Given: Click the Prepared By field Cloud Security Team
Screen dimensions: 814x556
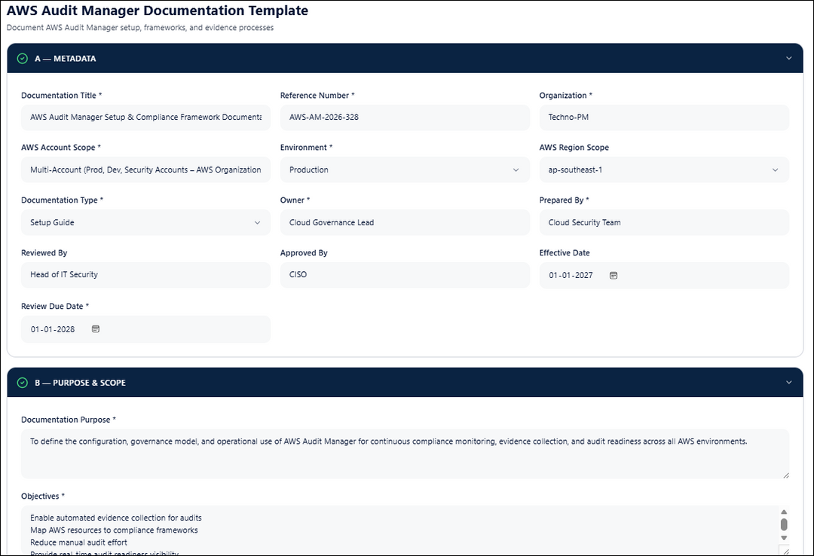Looking at the screenshot, I should (664, 222).
